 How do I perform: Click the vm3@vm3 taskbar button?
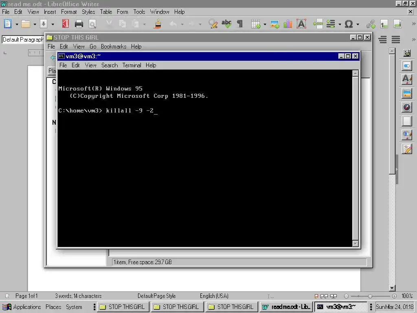[x=340, y=307]
